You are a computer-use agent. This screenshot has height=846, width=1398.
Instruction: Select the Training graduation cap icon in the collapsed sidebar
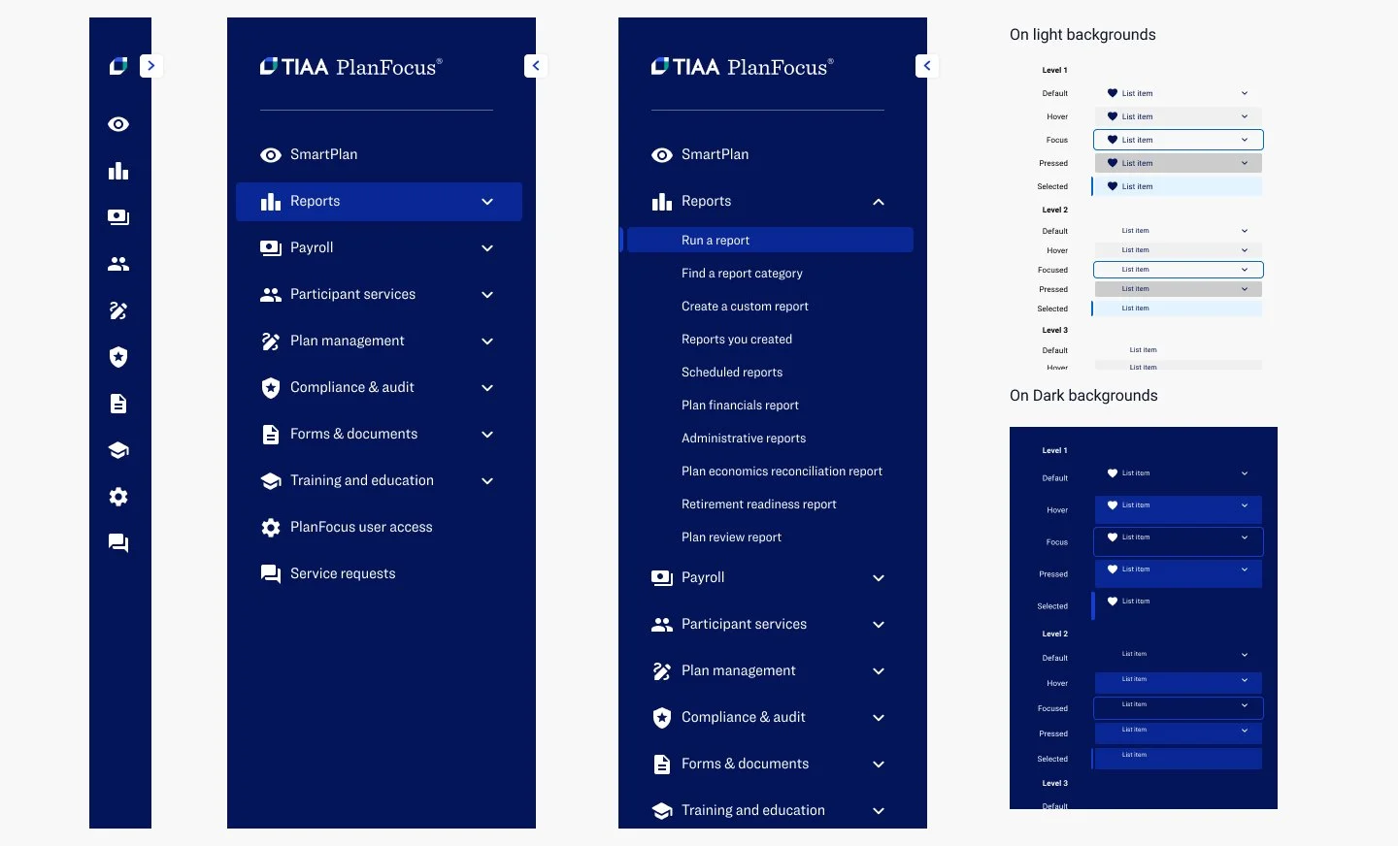(118, 450)
